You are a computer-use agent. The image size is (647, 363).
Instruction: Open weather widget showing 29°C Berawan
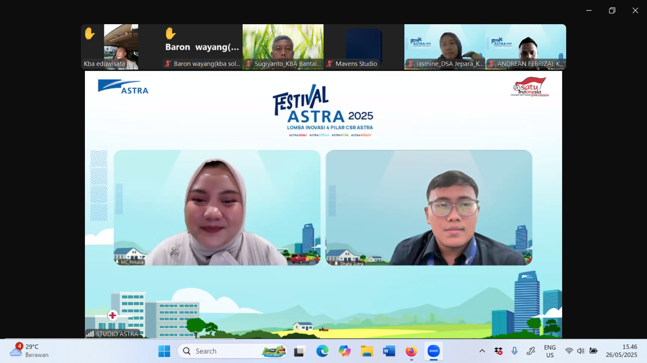tap(29, 351)
